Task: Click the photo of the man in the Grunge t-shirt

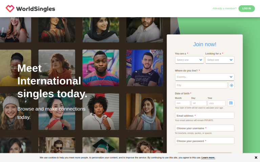Action: click(145, 68)
